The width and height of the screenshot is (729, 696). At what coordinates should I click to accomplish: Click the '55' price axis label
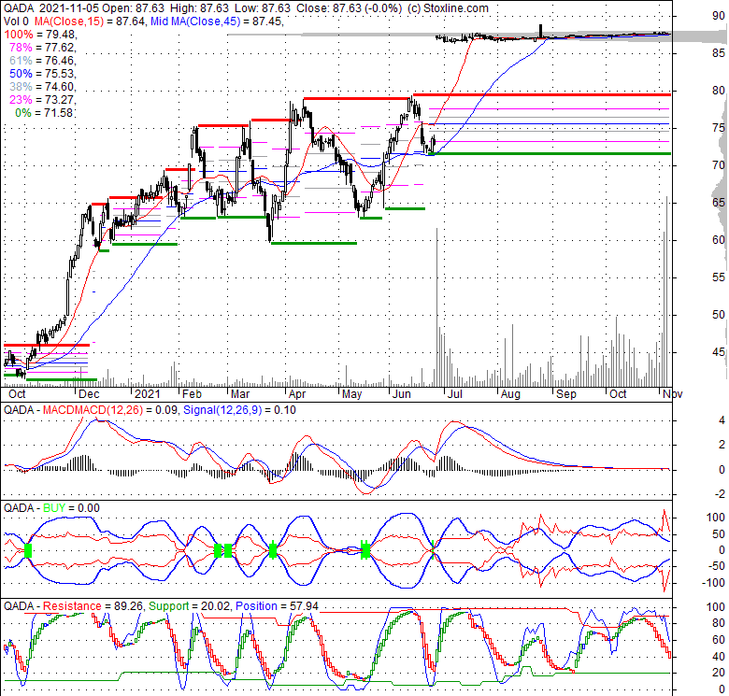[719, 277]
